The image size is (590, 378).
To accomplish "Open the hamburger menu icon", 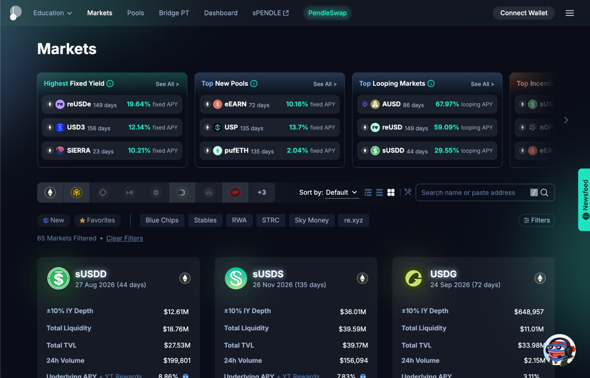I will pyautogui.click(x=570, y=13).
